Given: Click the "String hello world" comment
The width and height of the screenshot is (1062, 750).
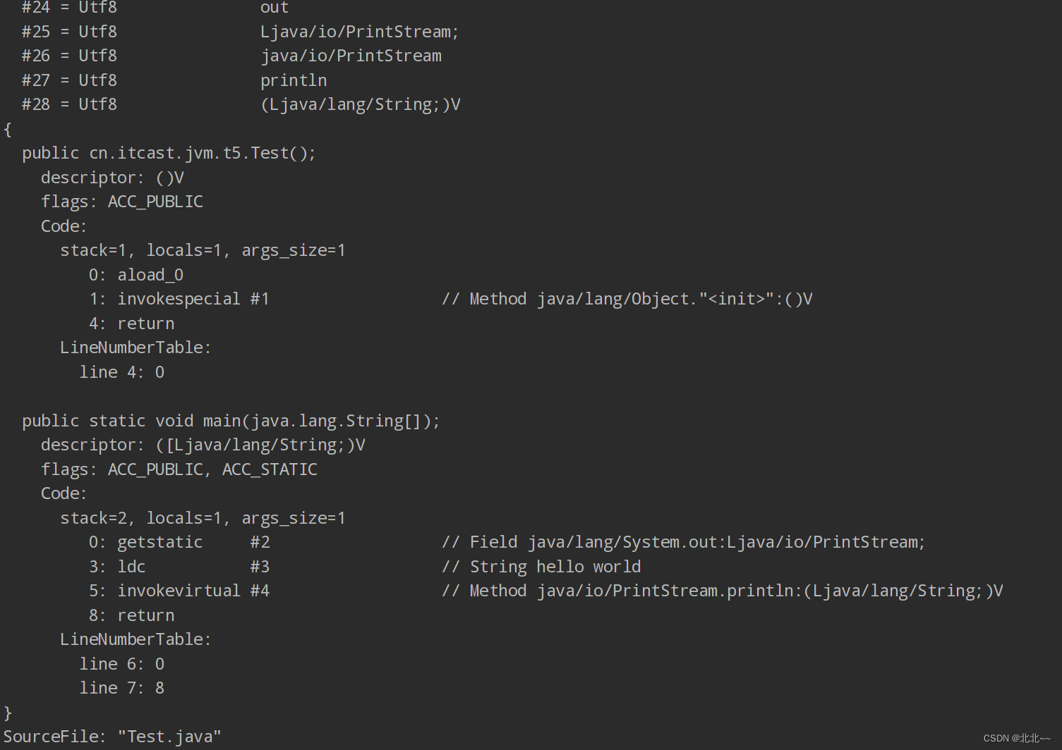Looking at the screenshot, I should coord(555,567).
